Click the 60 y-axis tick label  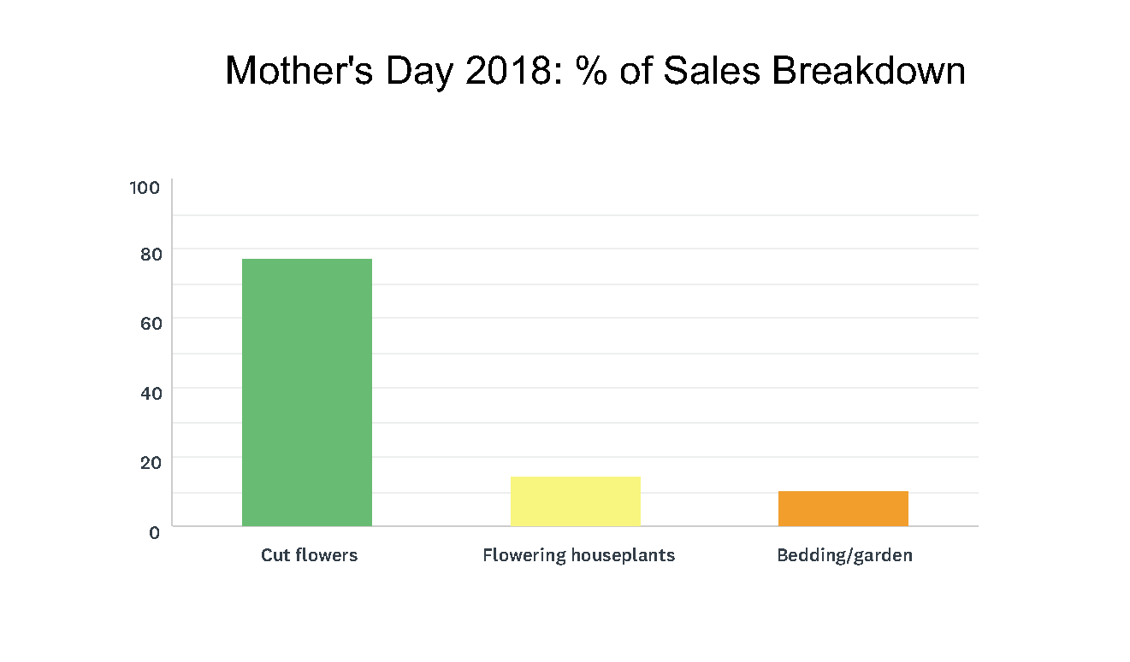tap(149, 324)
